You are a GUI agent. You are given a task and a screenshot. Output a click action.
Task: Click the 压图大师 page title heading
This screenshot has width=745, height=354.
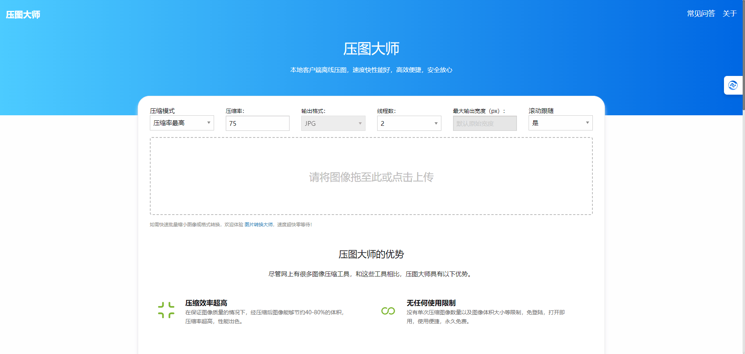[371, 48]
